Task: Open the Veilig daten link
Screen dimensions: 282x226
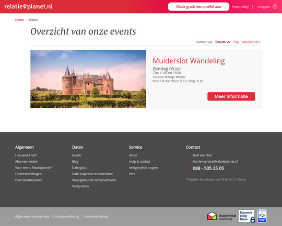Action: point(80,186)
